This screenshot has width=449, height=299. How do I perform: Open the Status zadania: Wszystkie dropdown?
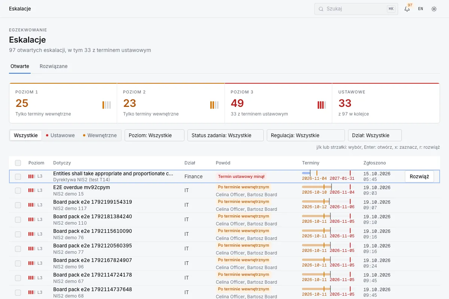(226, 135)
